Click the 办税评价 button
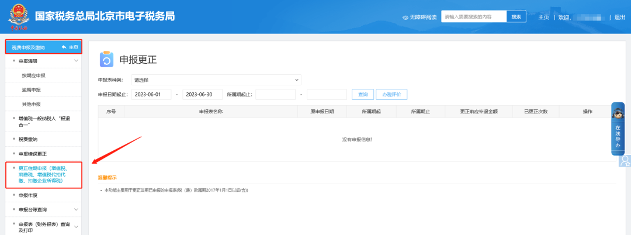 [391, 94]
